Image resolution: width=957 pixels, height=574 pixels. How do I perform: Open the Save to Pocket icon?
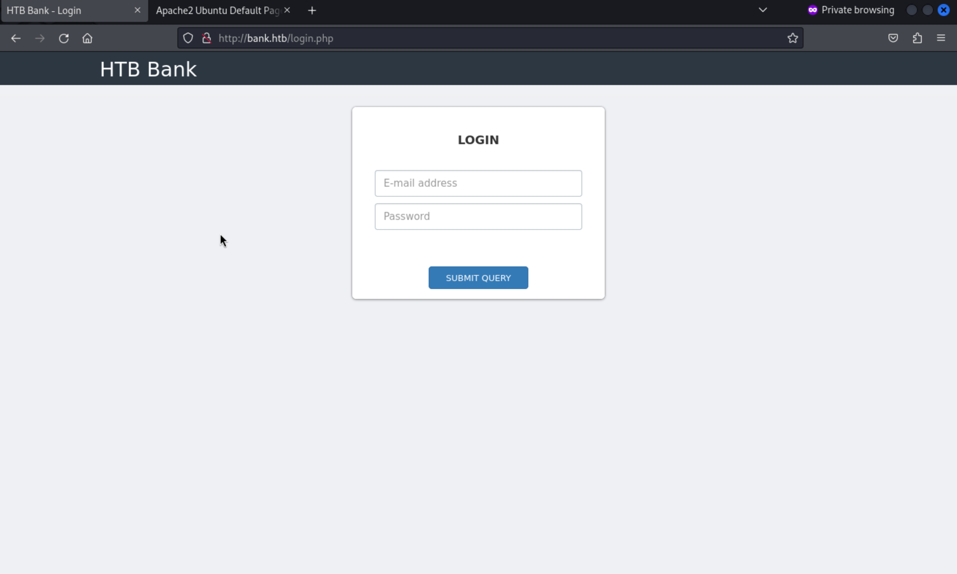pyautogui.click(x=893, y=38)
